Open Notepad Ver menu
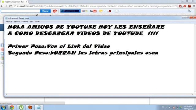This screenshot has width=196, height=110. point(31,22)
